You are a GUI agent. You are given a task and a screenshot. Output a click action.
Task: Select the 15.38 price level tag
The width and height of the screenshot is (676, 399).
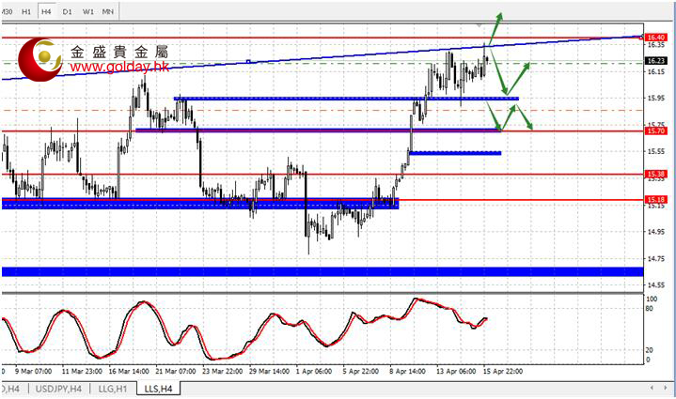click(656, 174)
